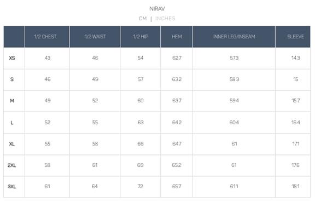Select the M size row label

tap(12, 101)
